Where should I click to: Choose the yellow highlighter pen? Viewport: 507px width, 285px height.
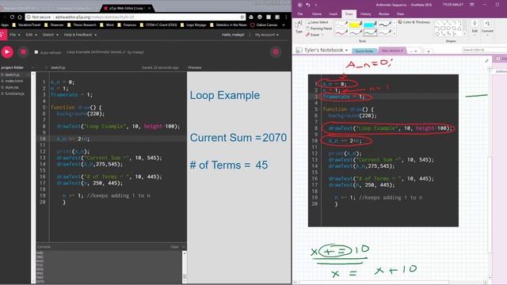pyautogui.click(x=356, y=25)
